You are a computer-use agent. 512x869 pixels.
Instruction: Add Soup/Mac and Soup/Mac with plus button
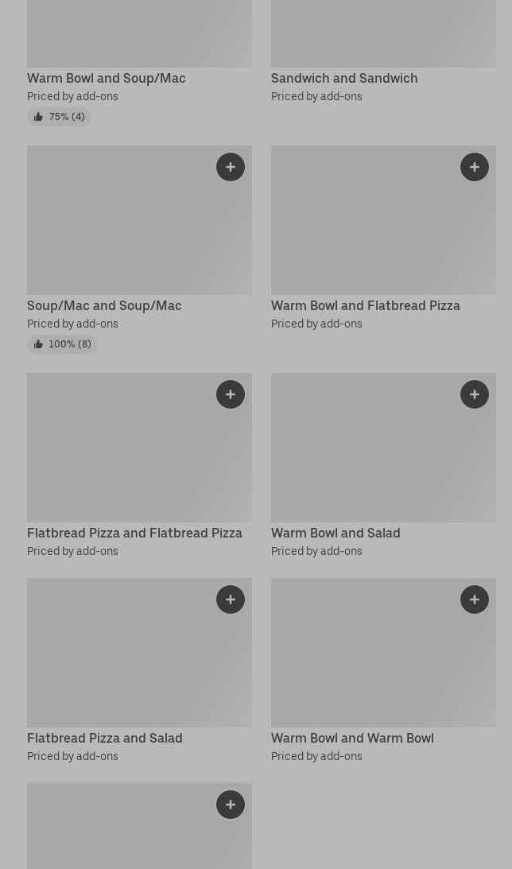[231, 167]
